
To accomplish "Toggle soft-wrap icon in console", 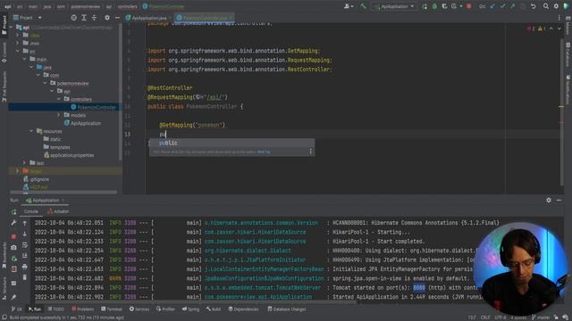I will (x=25, y=245).
